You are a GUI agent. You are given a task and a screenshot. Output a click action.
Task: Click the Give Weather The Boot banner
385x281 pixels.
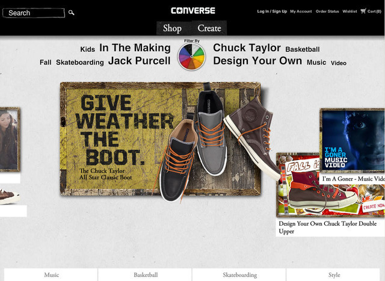(160, 139)
